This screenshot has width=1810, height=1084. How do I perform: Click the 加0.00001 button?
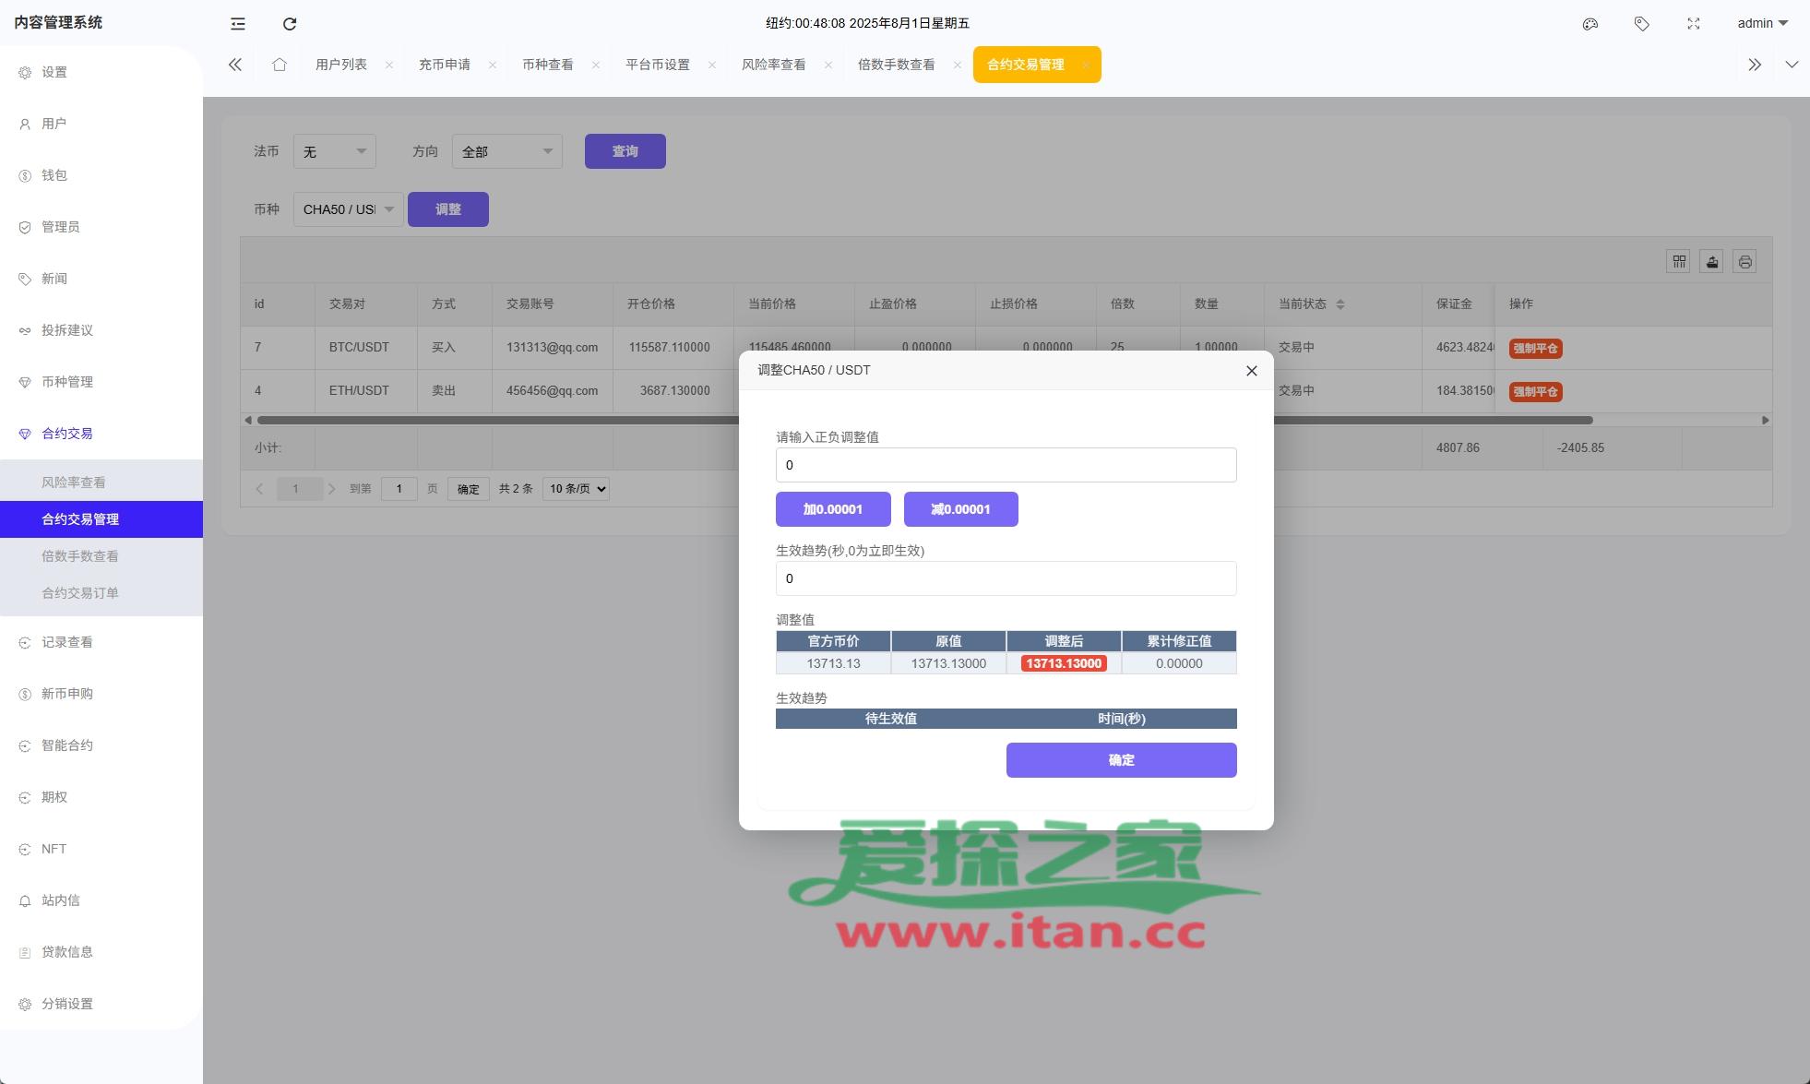tap(832, 509)
